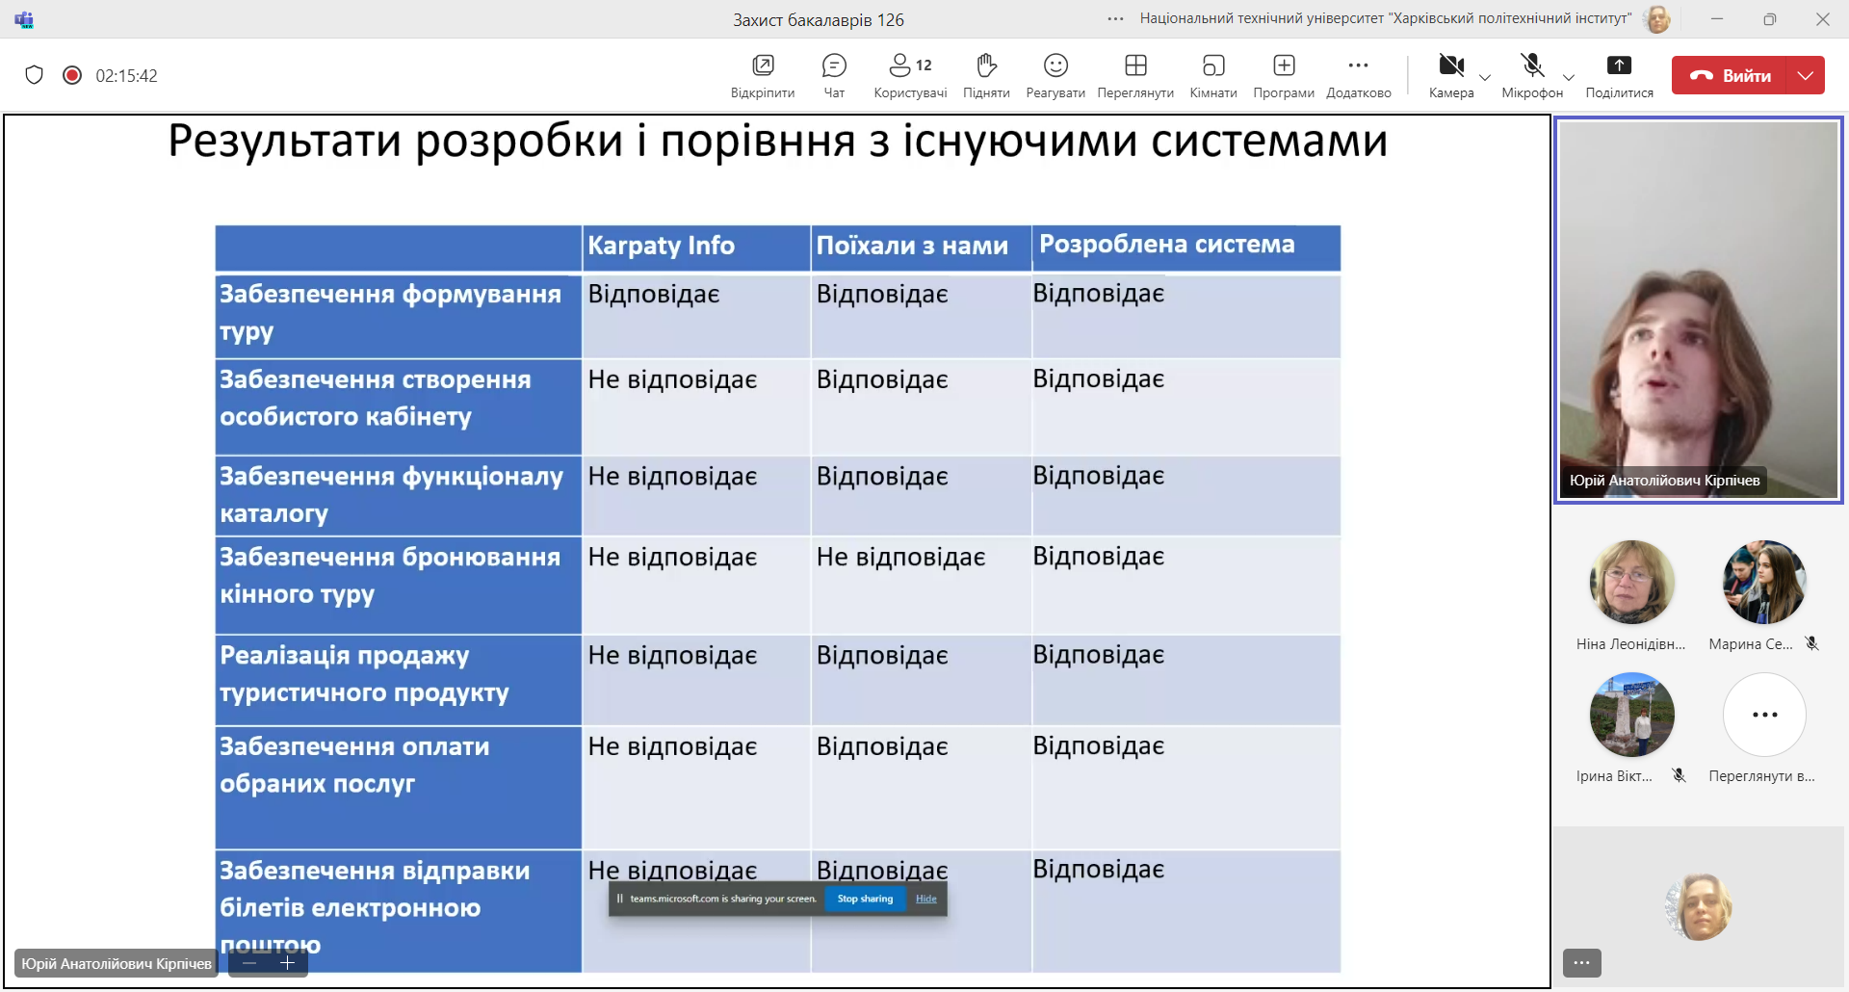Leave the meeting with Вийти

pos(1730,75)
